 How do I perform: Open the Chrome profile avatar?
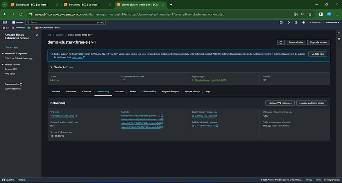(329, 14)
